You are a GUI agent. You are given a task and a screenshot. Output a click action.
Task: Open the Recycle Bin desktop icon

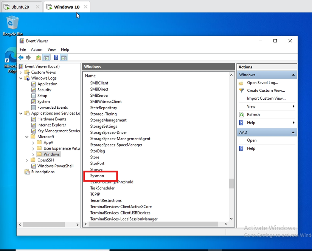click(12, 26)
